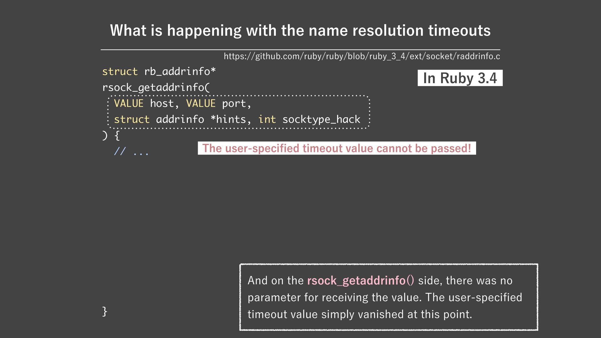The height and width of the screenshot is (338, 601).
Task: Click the slide title about name resolution timeouts
Action: (300, 30)
